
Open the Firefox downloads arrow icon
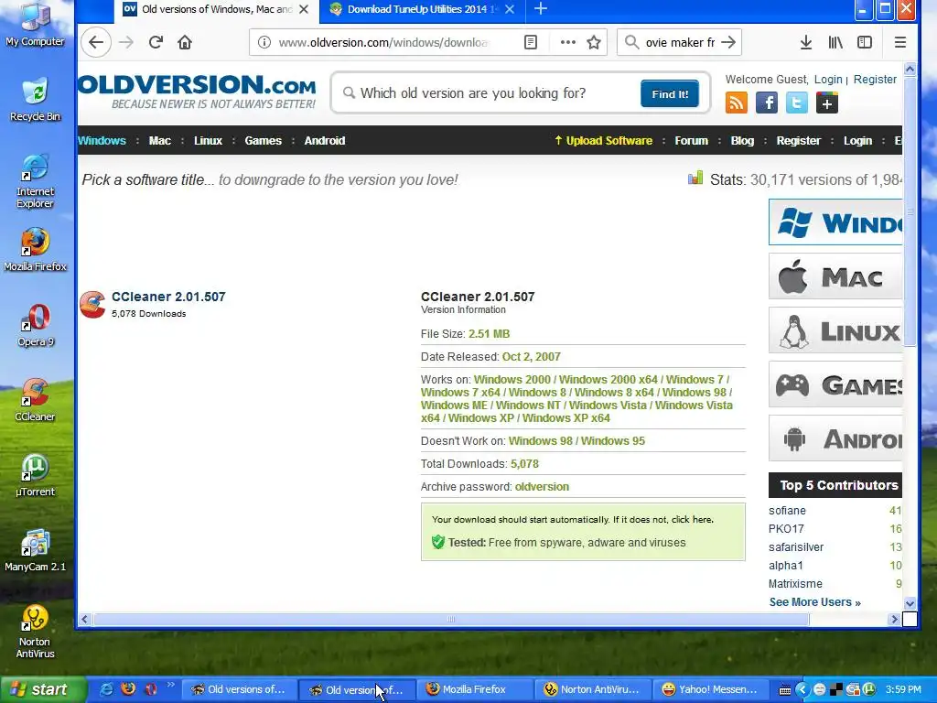(805, 42)
